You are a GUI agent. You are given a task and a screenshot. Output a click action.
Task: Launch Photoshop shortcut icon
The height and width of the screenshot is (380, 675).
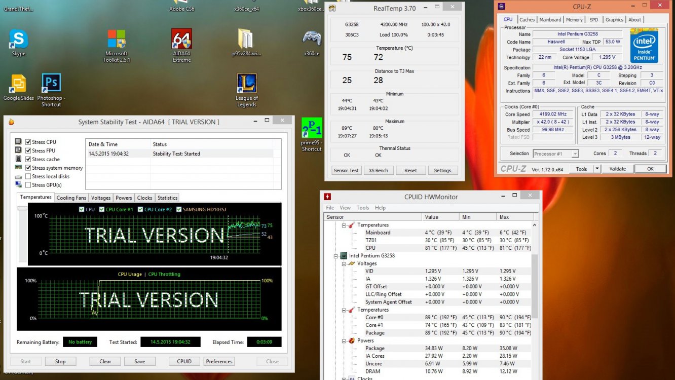(x=51, y=83)
